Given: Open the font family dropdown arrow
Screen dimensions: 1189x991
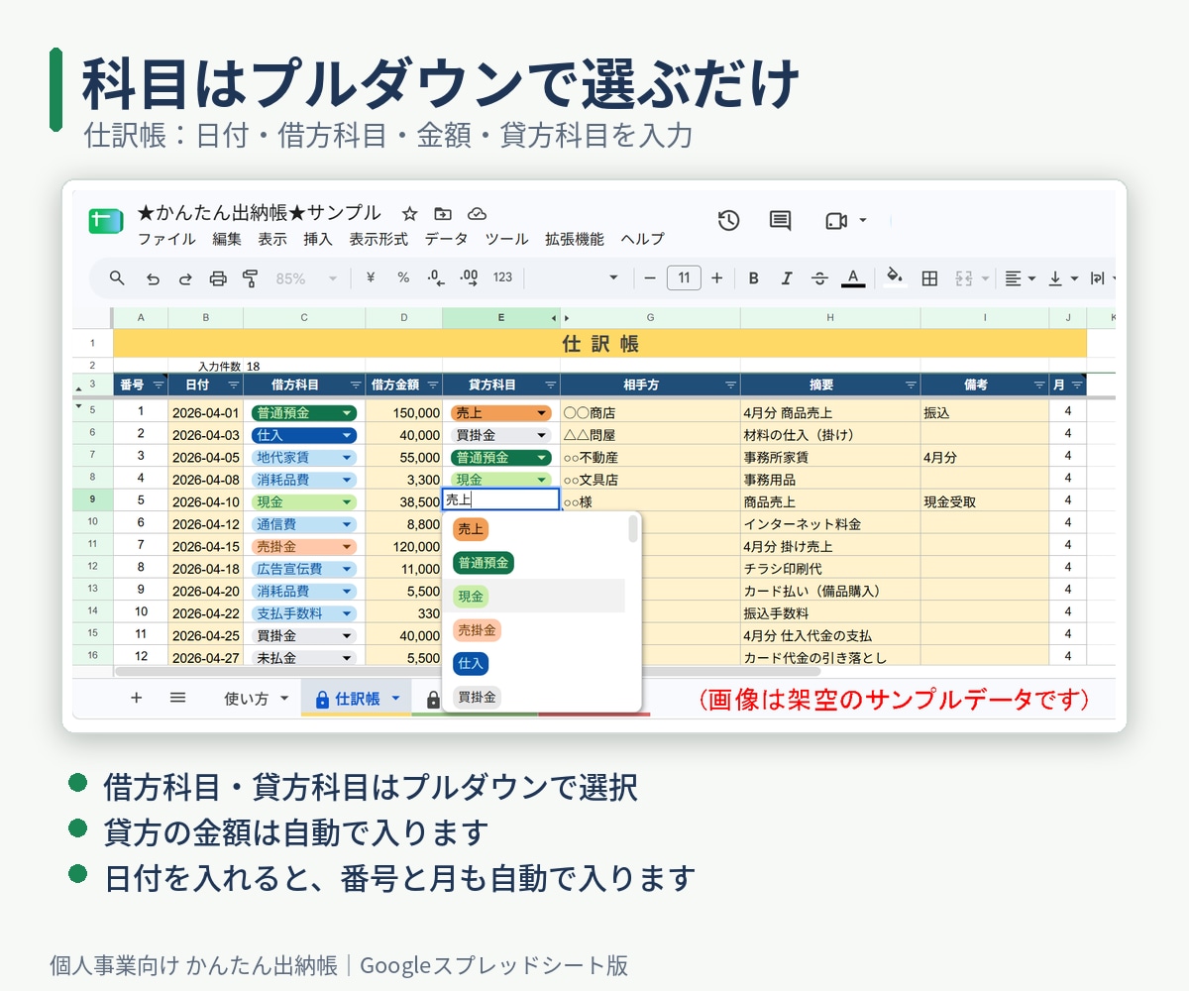Looking at the screenshot, I should 613,278.
